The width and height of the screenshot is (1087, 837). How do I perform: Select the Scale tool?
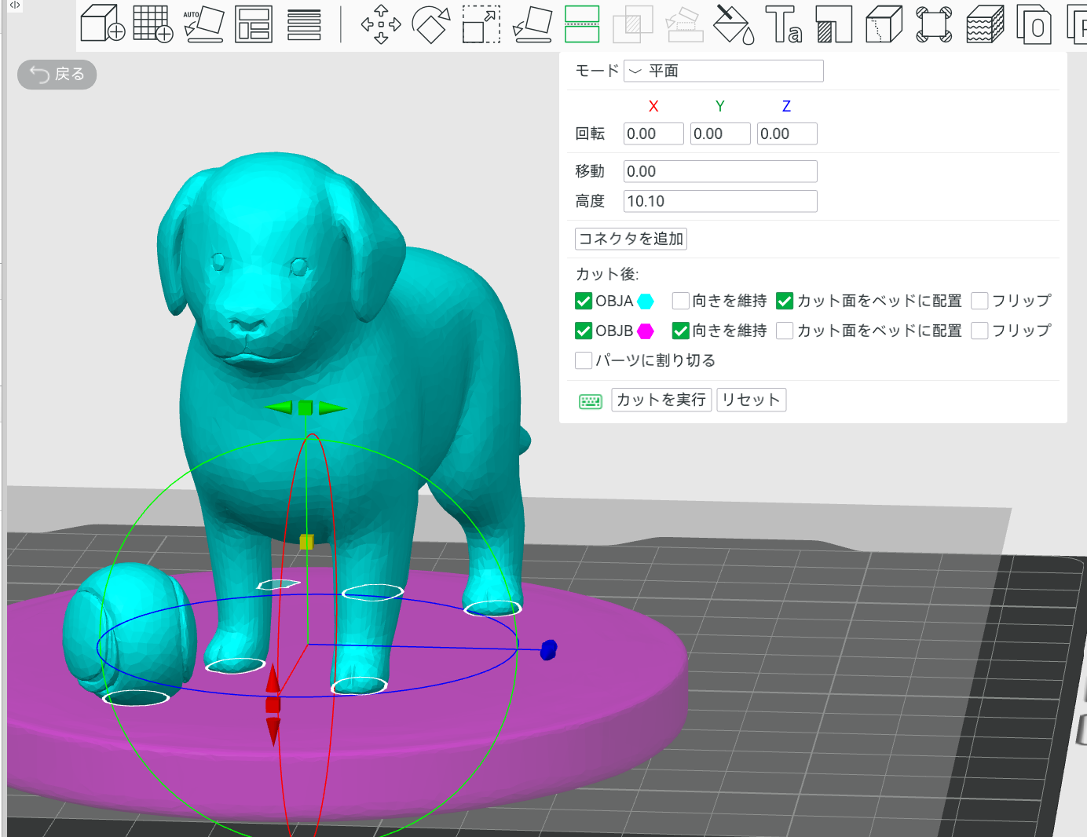coord(481,24)
